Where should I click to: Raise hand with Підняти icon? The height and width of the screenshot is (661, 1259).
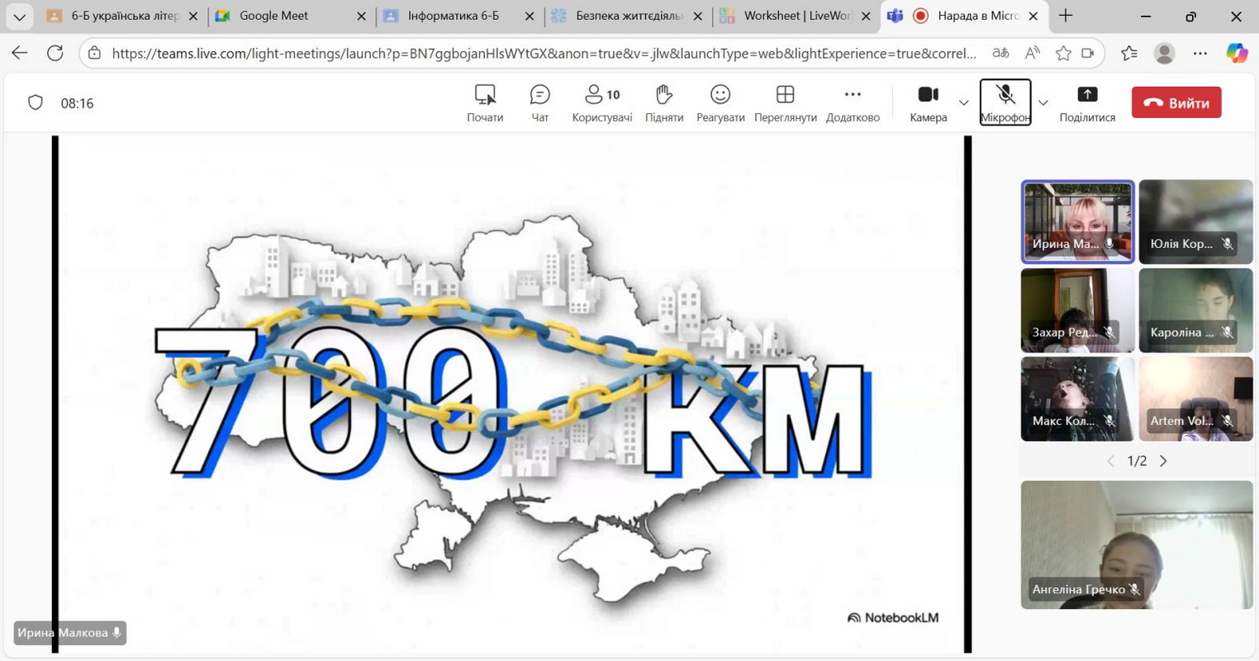663,103
